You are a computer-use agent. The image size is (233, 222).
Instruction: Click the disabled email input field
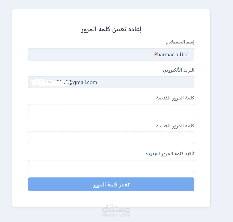click(132, 82)
